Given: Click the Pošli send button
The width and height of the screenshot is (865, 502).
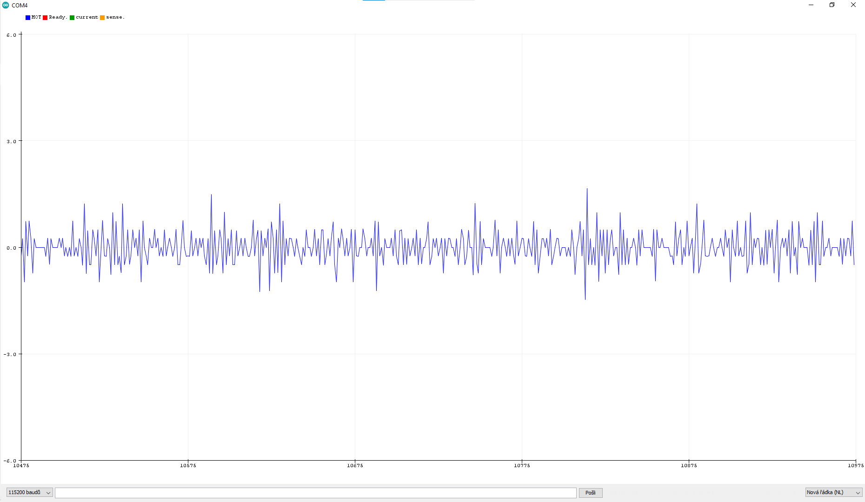Looking at the screenshot, I should tap(591, 493).
